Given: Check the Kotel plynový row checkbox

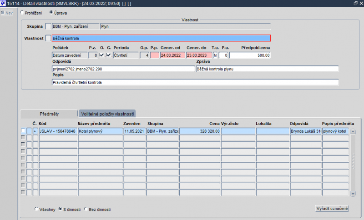Looking at the screenshot, I should 23,131.
